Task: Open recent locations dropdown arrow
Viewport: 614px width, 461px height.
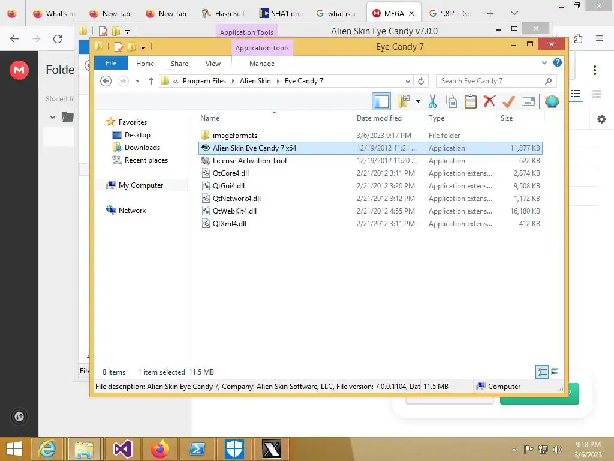Action: click(137, 81)
